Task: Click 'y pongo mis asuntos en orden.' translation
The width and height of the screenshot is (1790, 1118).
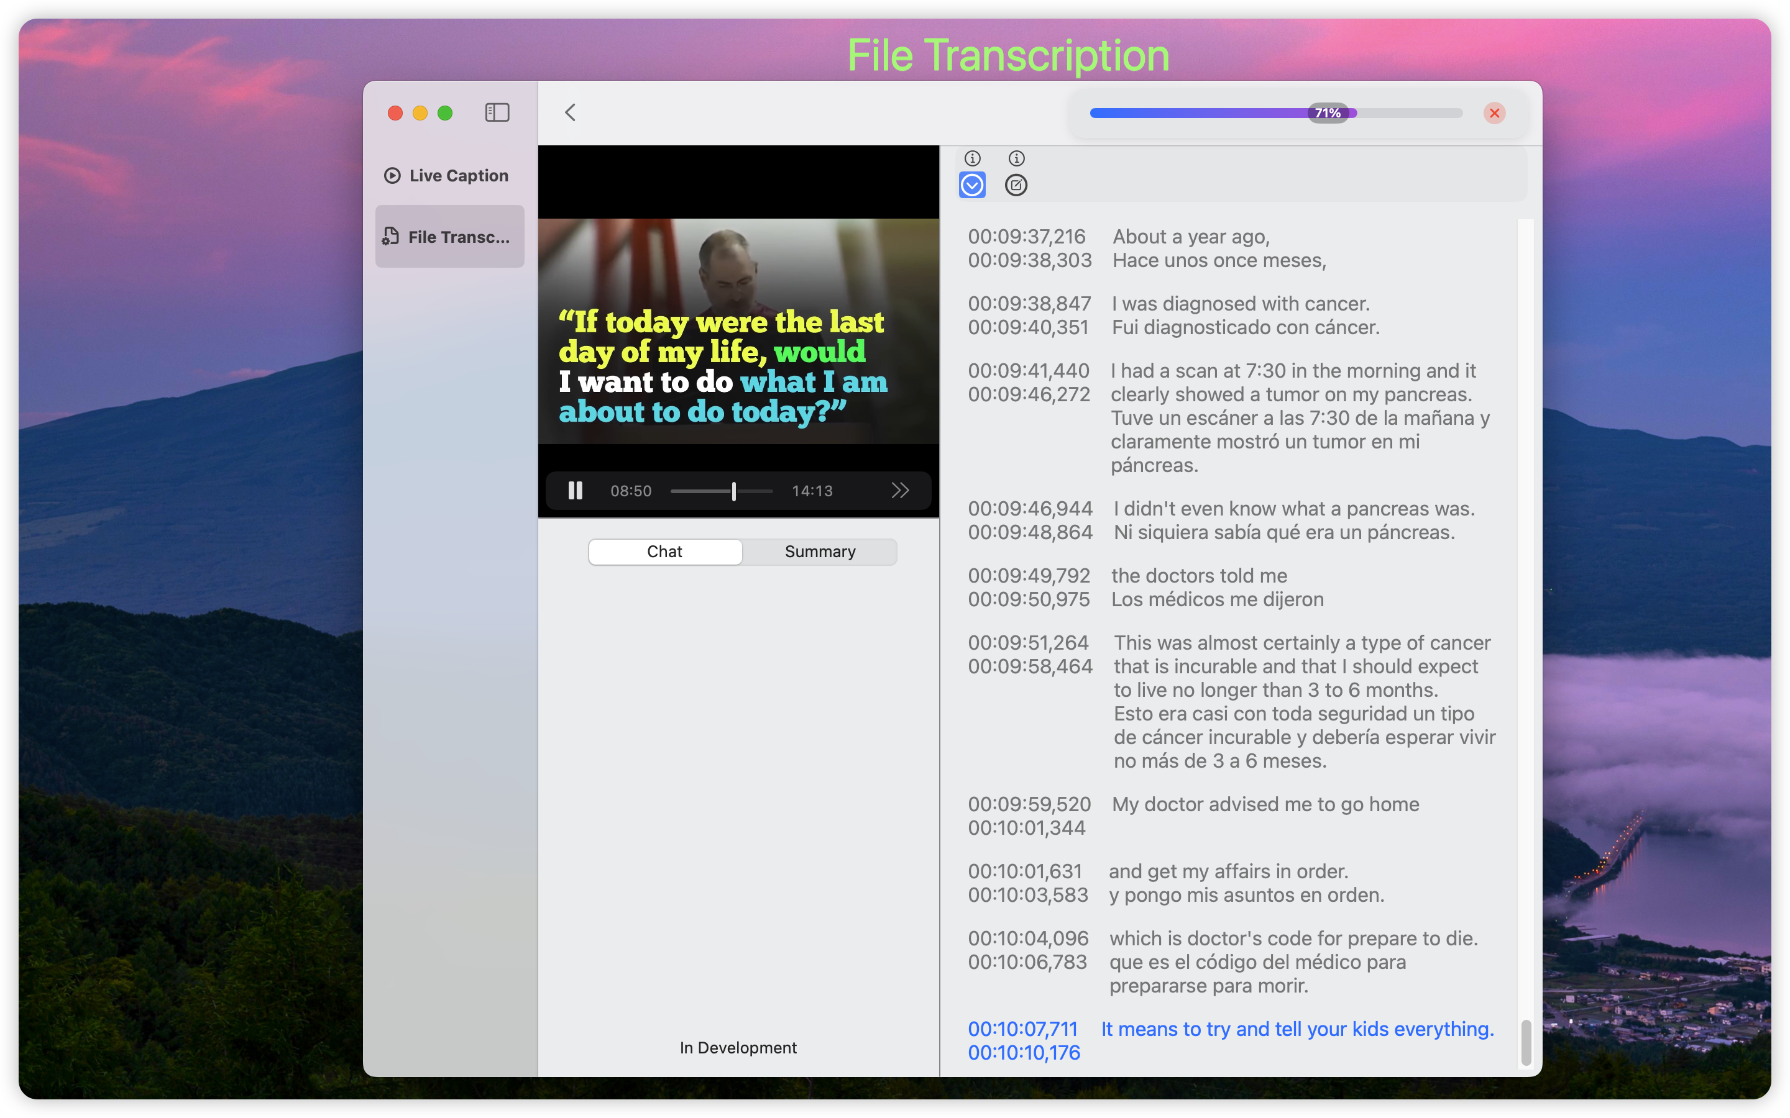Action: tap(1246, 894)
